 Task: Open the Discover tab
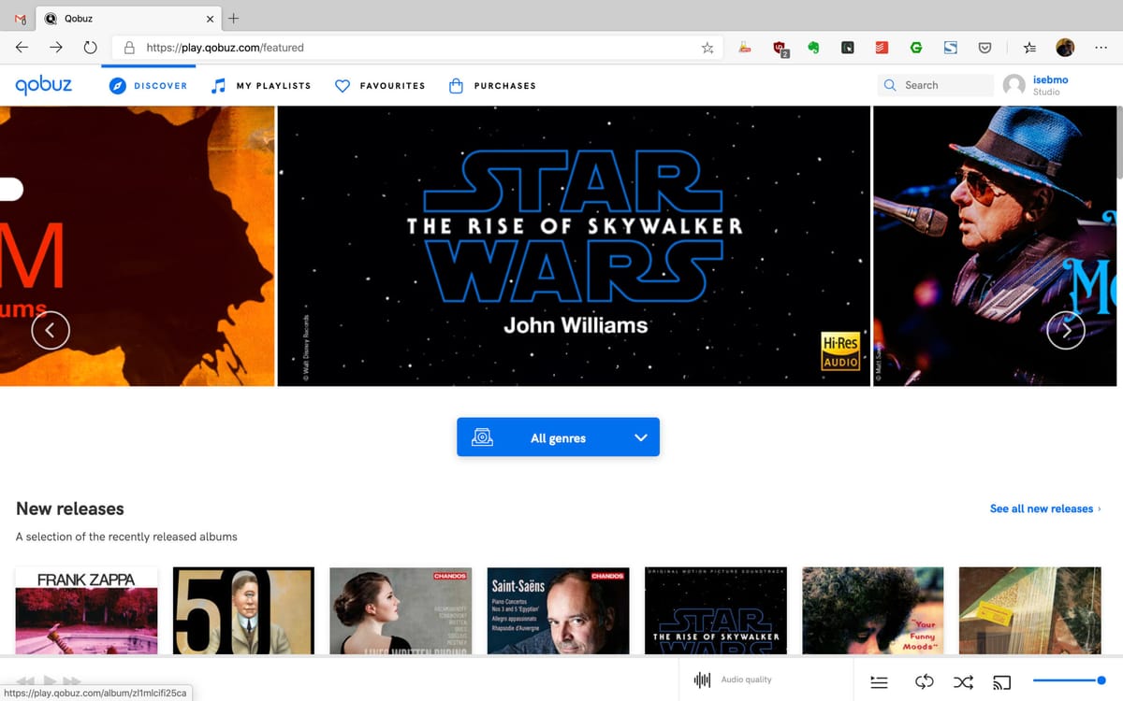[149, 86]
